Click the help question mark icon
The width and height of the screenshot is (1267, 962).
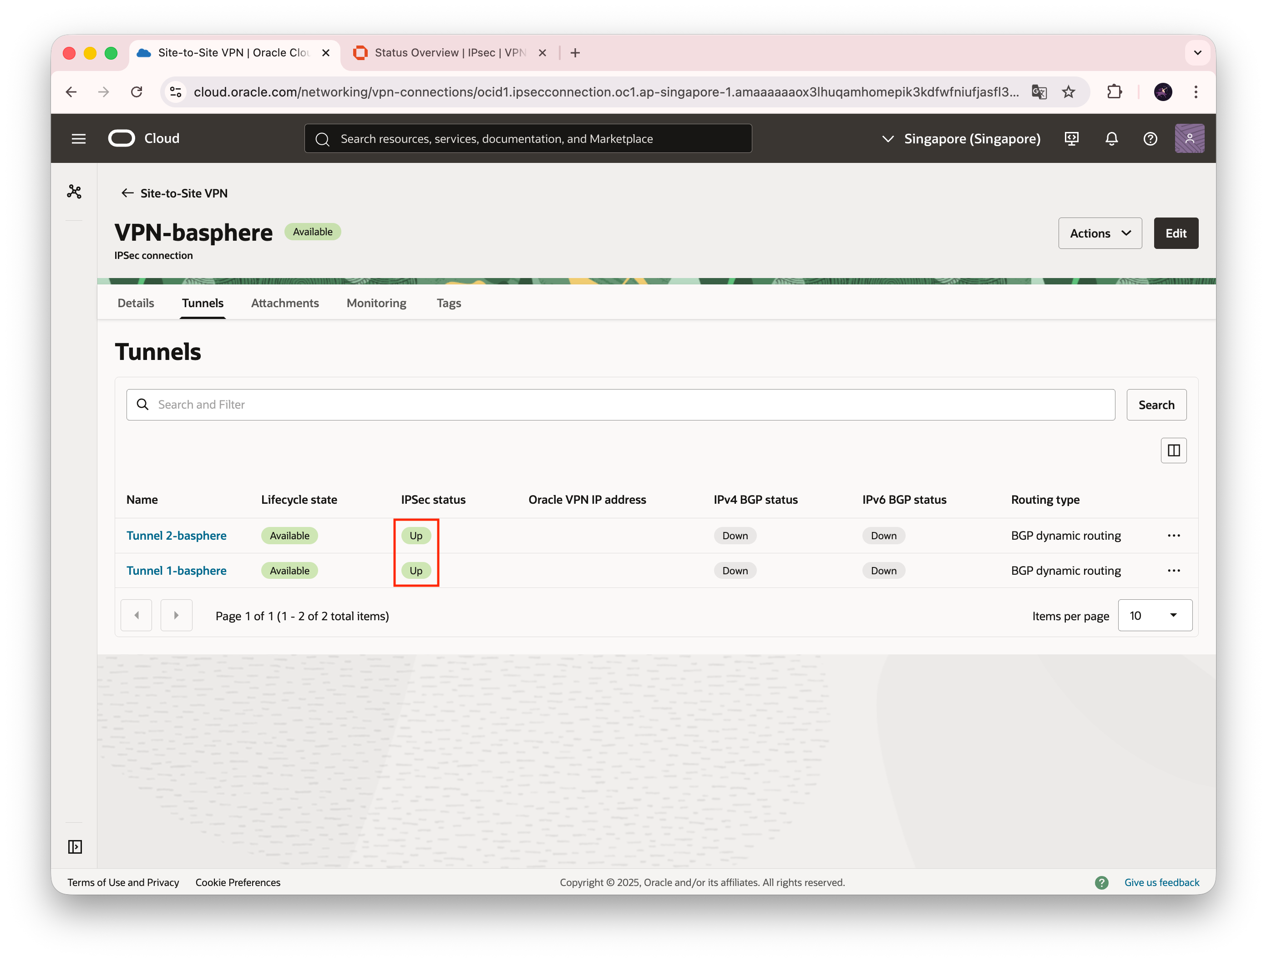pyautogui.click(x=1150, y=139)
